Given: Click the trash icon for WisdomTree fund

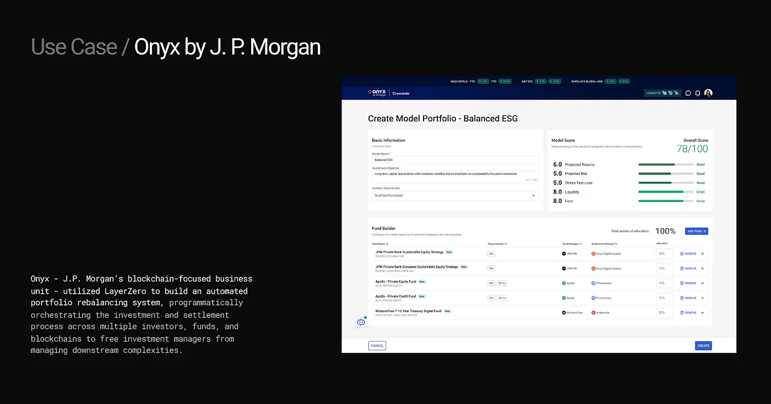Looking at the screenshot, I should pos(682,313).
